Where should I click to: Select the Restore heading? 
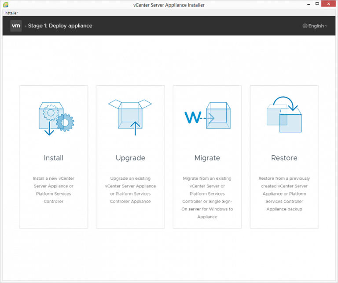pos(284,158)
